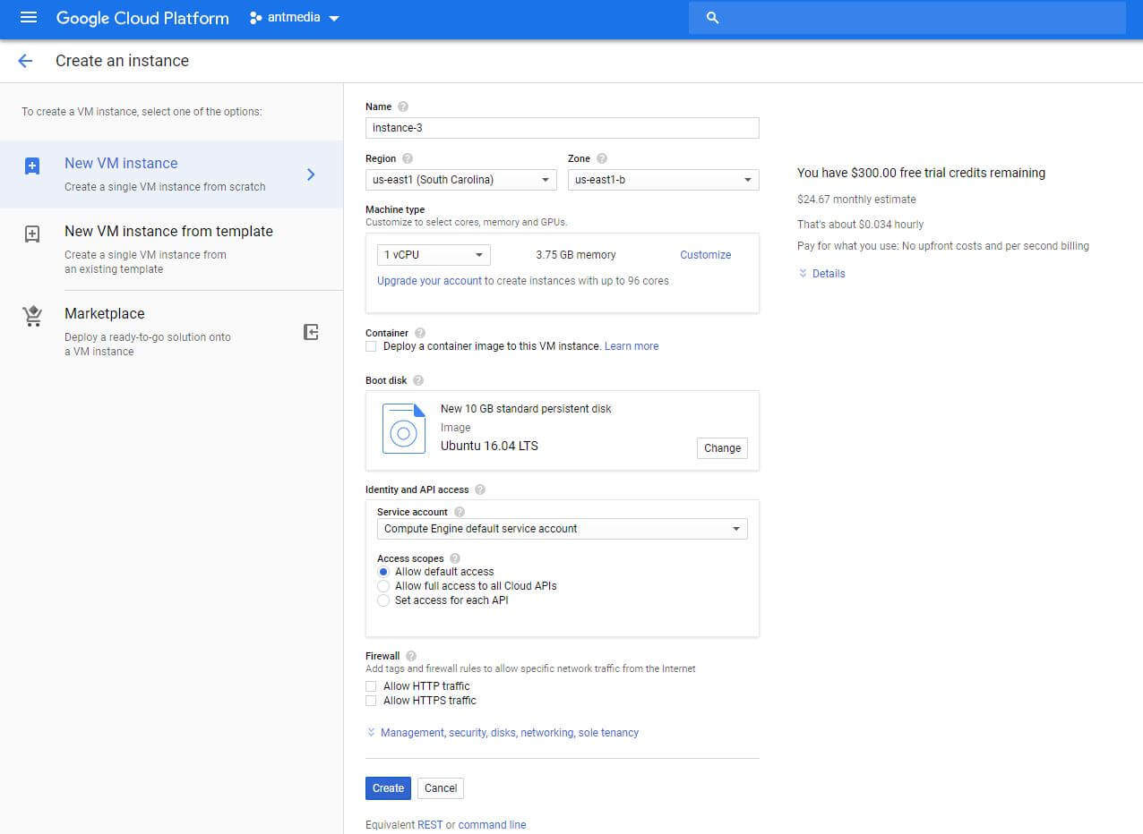Click the Cancel button
Viewport: 1143px width, 834px height.
tap(441, 788)
